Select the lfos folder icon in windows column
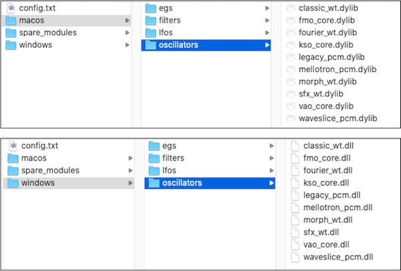Viewport: 401px width, 271px height. pos(154,171)
